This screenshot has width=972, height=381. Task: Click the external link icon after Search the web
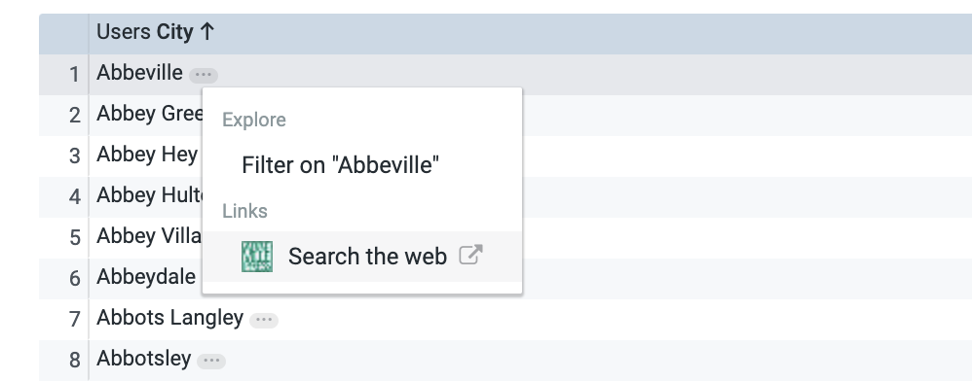point(470,255)
